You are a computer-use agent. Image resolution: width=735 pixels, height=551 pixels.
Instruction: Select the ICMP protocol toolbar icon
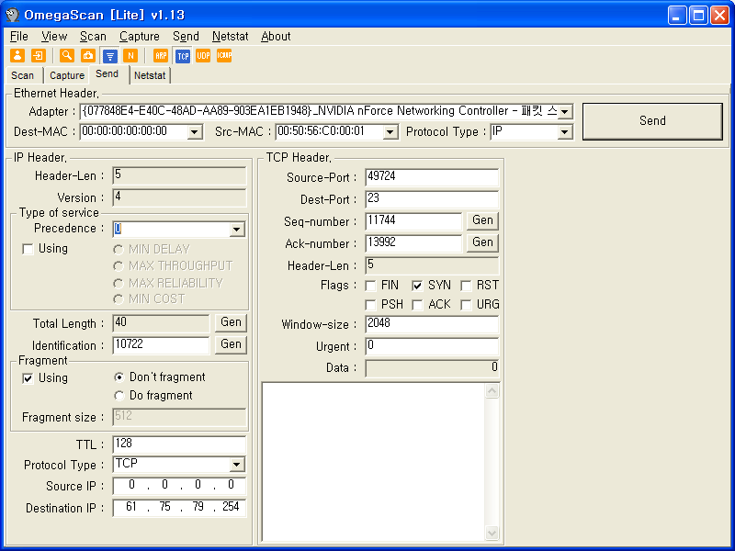[x=224, y=55]
